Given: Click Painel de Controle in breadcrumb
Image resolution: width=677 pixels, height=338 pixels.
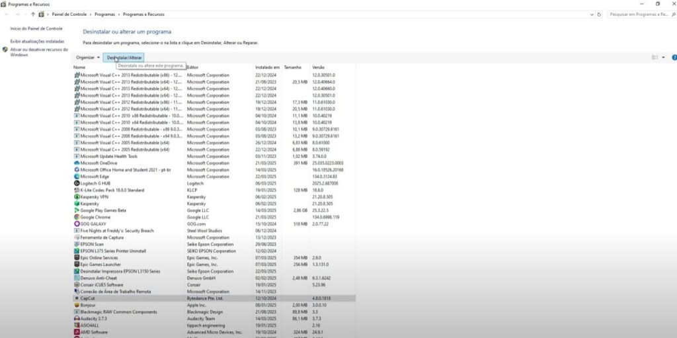Looking at the screenshot, I should point(69,15).
